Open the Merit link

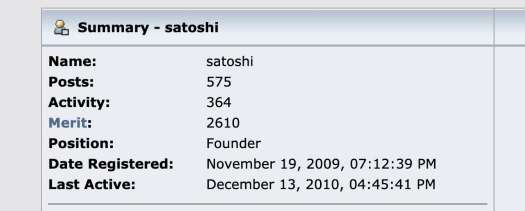pyautogui.click(x=68, y=123)
